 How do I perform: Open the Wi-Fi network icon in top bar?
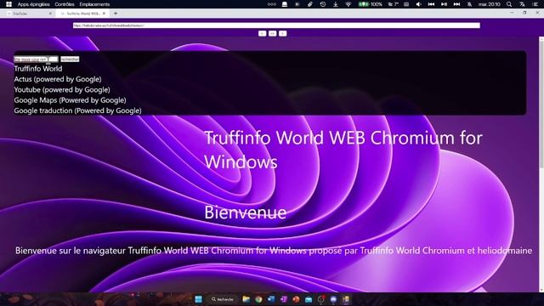coord(348,4)
